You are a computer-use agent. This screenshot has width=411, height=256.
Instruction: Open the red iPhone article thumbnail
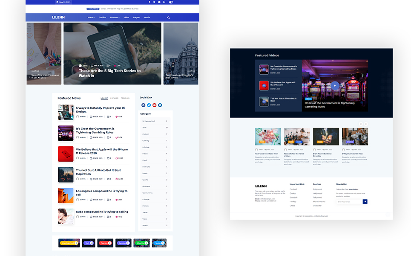66,154
